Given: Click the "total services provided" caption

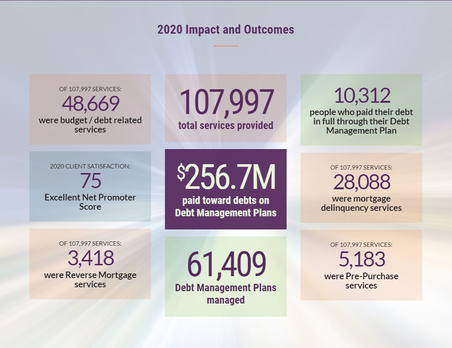Looking at the screenshot, I should [x=226, y=125].
